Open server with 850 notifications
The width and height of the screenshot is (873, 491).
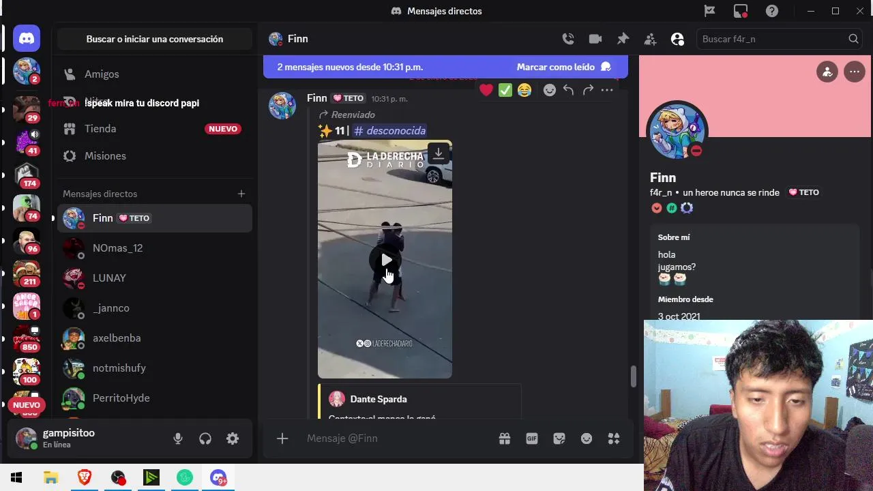[x=27, y=339]
